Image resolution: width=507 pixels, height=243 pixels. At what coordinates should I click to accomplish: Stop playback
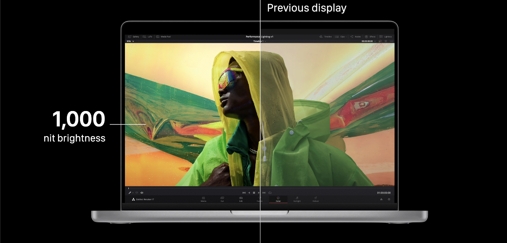pos(254,193)
